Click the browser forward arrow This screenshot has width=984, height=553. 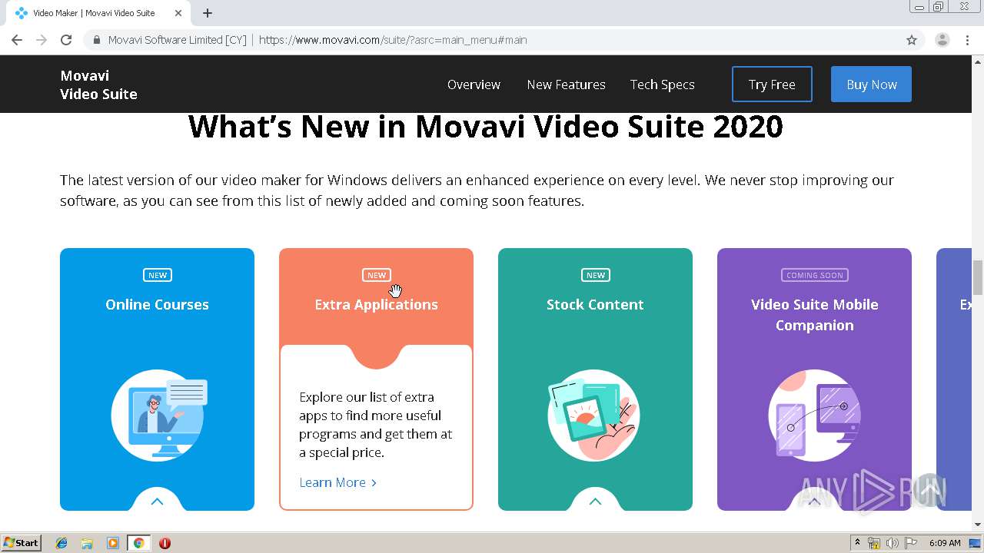[x=42, y=40]
